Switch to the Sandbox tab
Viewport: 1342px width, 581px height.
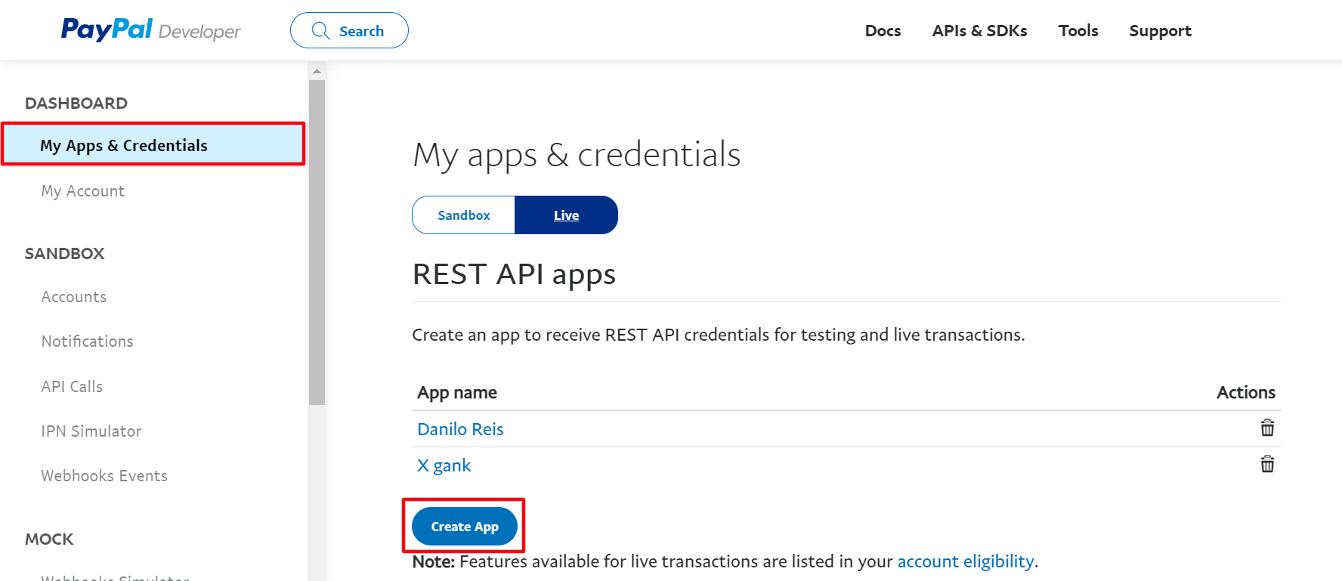(464, 215)
